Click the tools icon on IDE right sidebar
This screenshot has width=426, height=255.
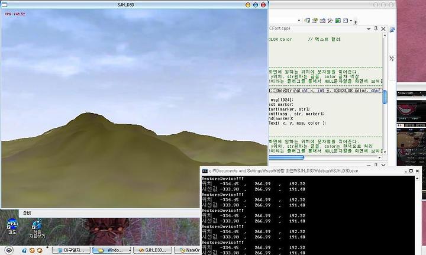(392, 58)
